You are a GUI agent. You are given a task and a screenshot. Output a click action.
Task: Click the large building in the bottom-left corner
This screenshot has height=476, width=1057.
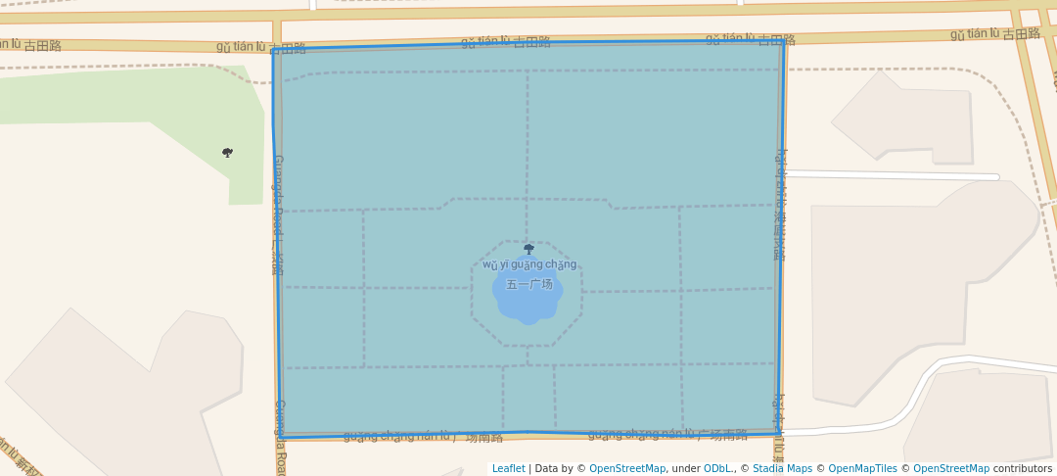click(127, 392)
